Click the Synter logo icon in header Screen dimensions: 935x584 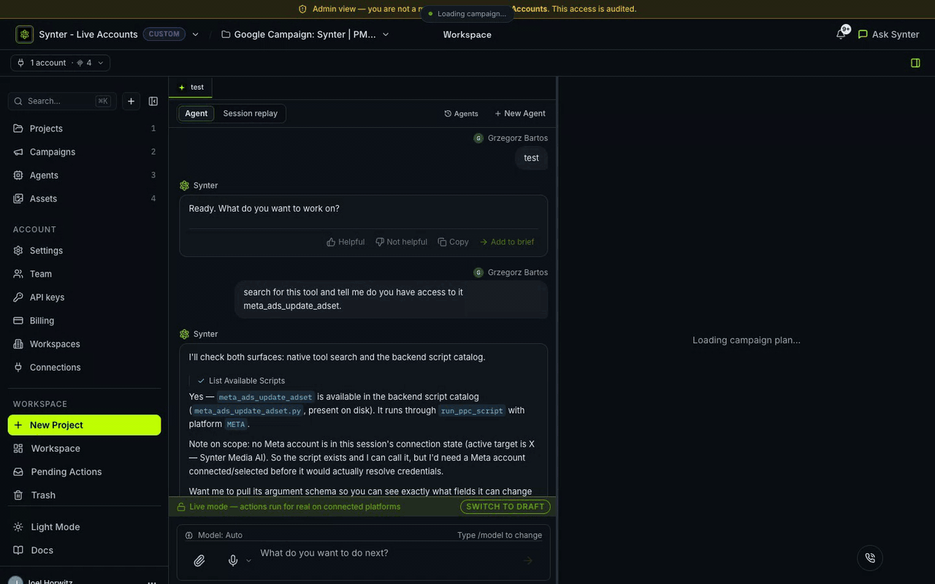tap(25, 34)
